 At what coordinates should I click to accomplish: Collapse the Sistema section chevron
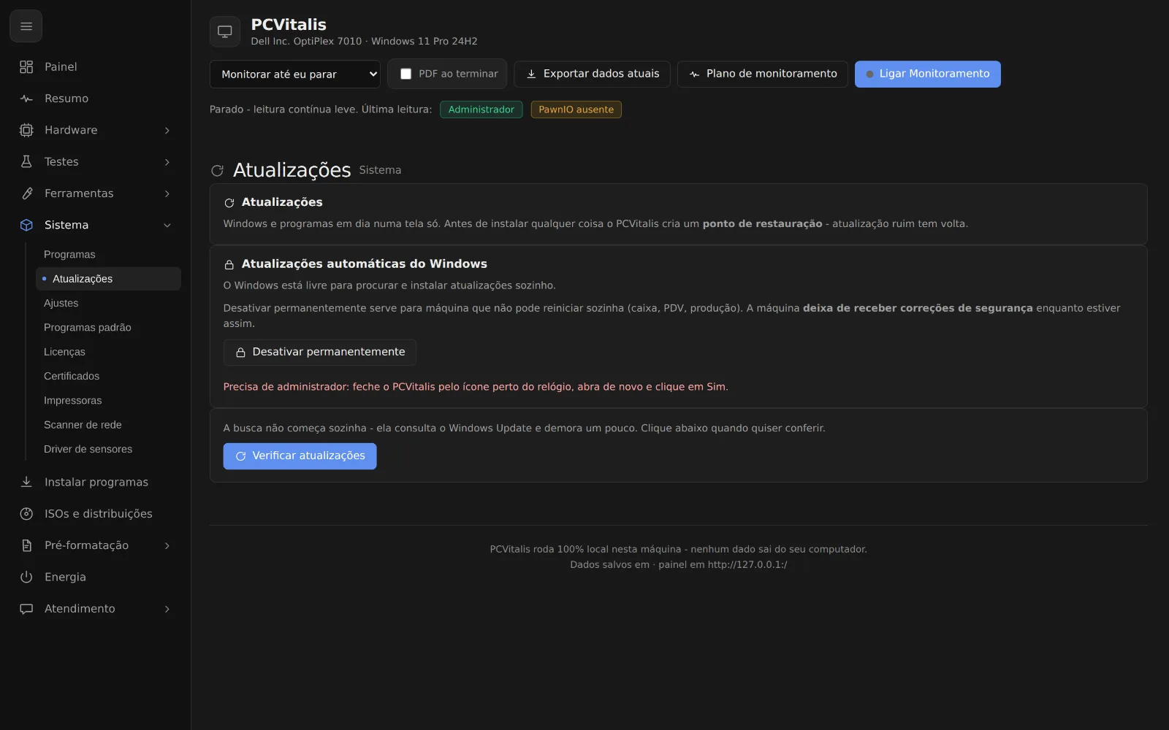click(x=167, y=226)
